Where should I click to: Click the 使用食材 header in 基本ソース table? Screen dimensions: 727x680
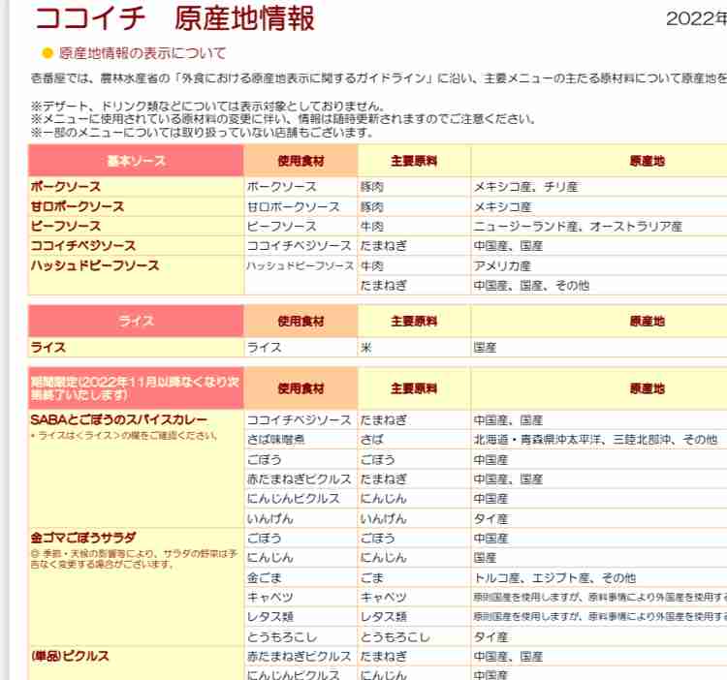pyautogui.click(x=300, y=161)
